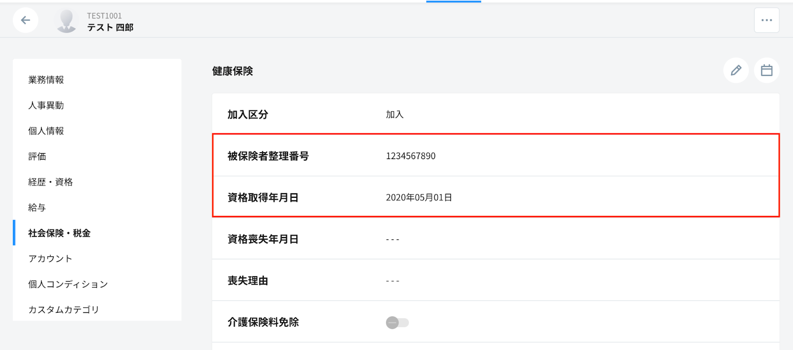793x350 pixels.
Task: Open アカウント menu item
Action: point(50,258)
